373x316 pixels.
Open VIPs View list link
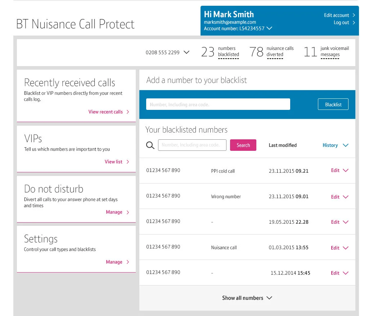(113, 162)
